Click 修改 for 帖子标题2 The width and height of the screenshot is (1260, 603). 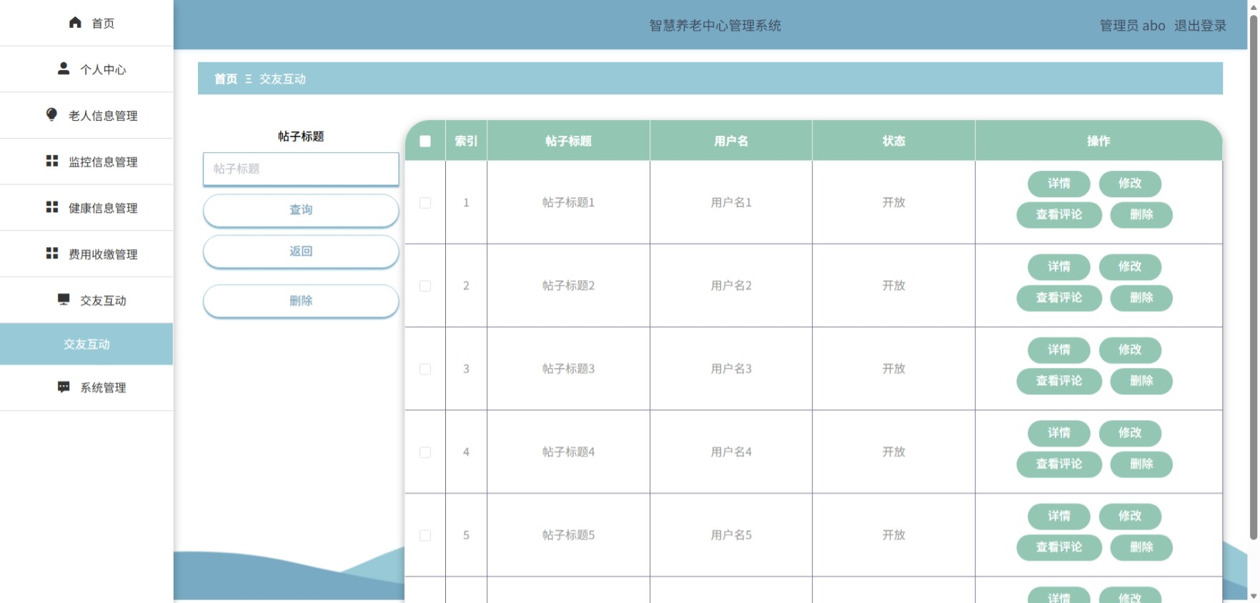[1130, 266]
